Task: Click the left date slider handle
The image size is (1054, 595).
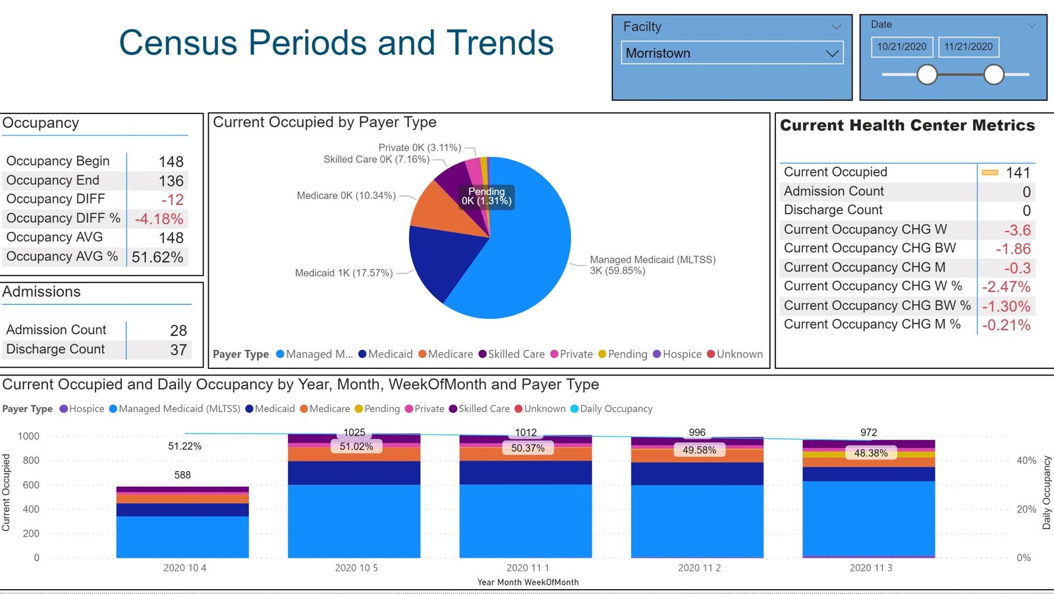Action: coord(927,74)
